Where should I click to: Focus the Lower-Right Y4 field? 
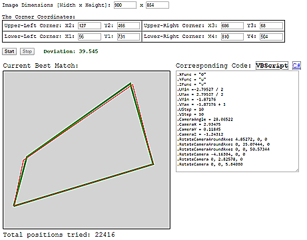click(x=271, y=37)
